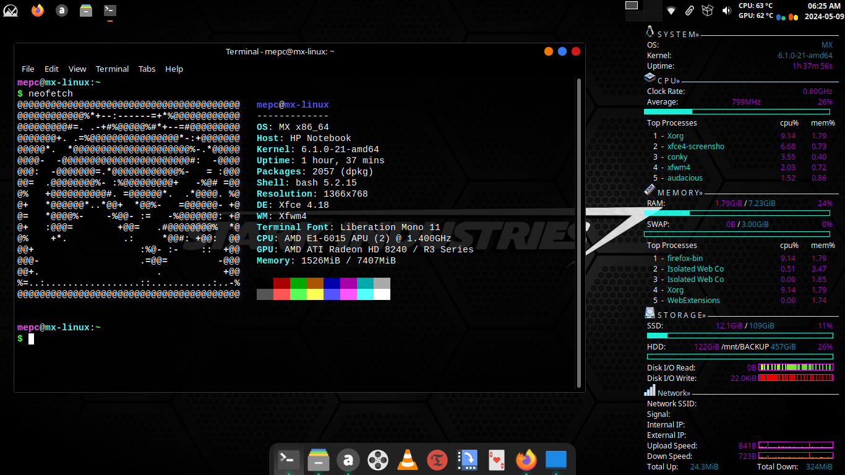Click the 'DE: Xfce 4.18' line
The width and height of the screenshot is (845, 475).
click(x=293, y=205)
